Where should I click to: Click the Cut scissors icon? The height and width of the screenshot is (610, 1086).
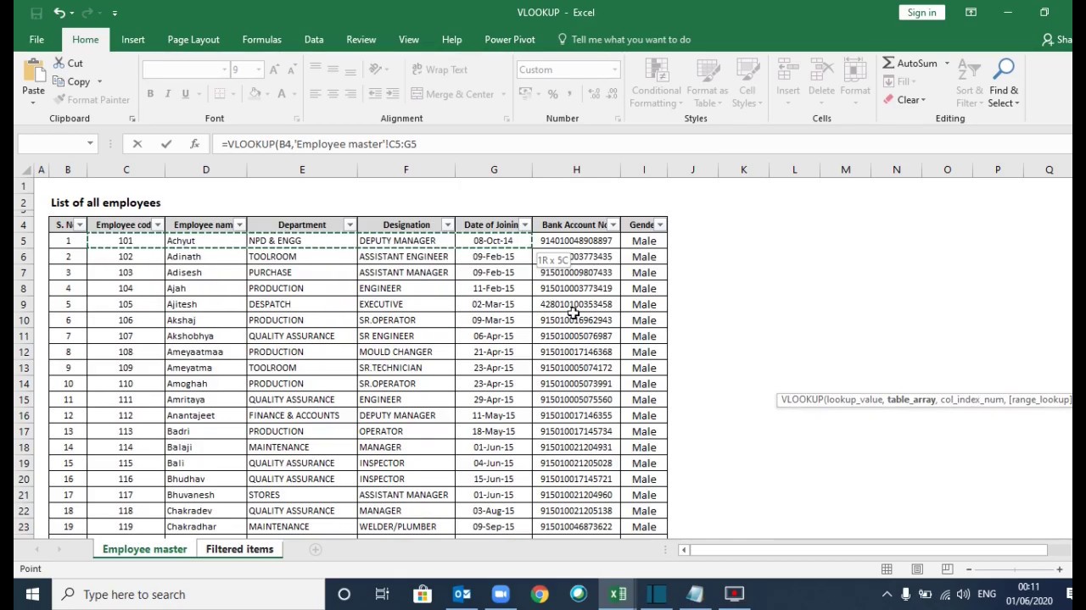(x=59, y=64)
